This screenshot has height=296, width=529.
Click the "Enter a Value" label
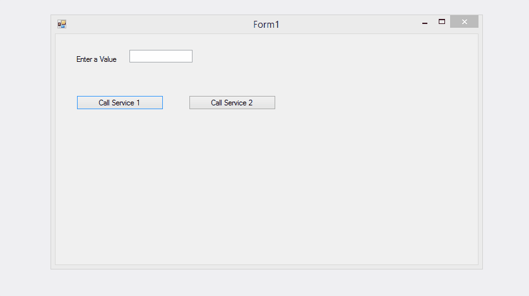pos(96,59)
